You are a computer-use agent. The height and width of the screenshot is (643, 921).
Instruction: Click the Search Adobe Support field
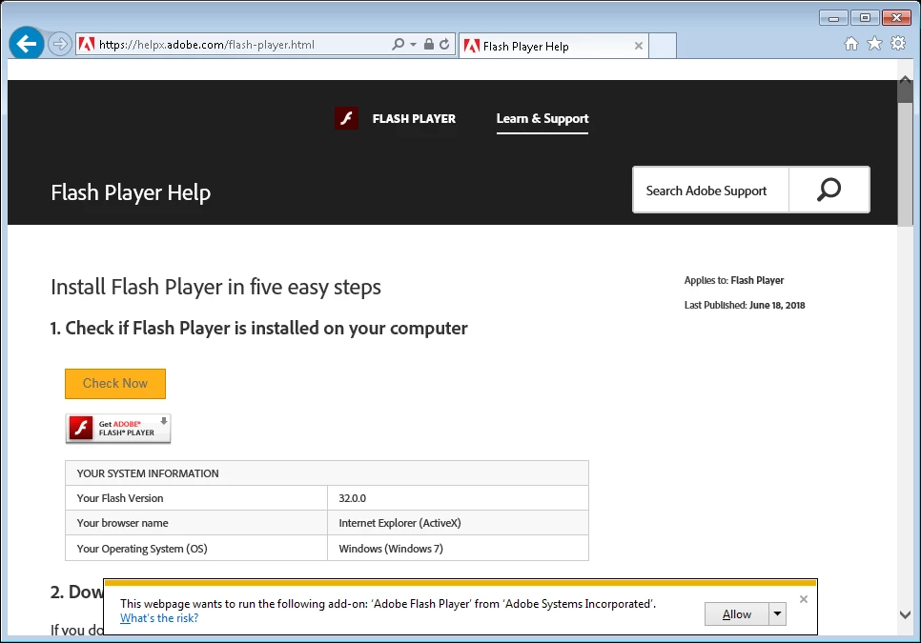pos(710,191)
